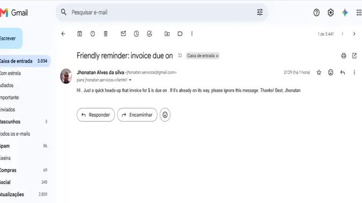Screen dimensions: 362x203
Task: Click the 21:29 timestamp
Action: [x=297, y=73]
